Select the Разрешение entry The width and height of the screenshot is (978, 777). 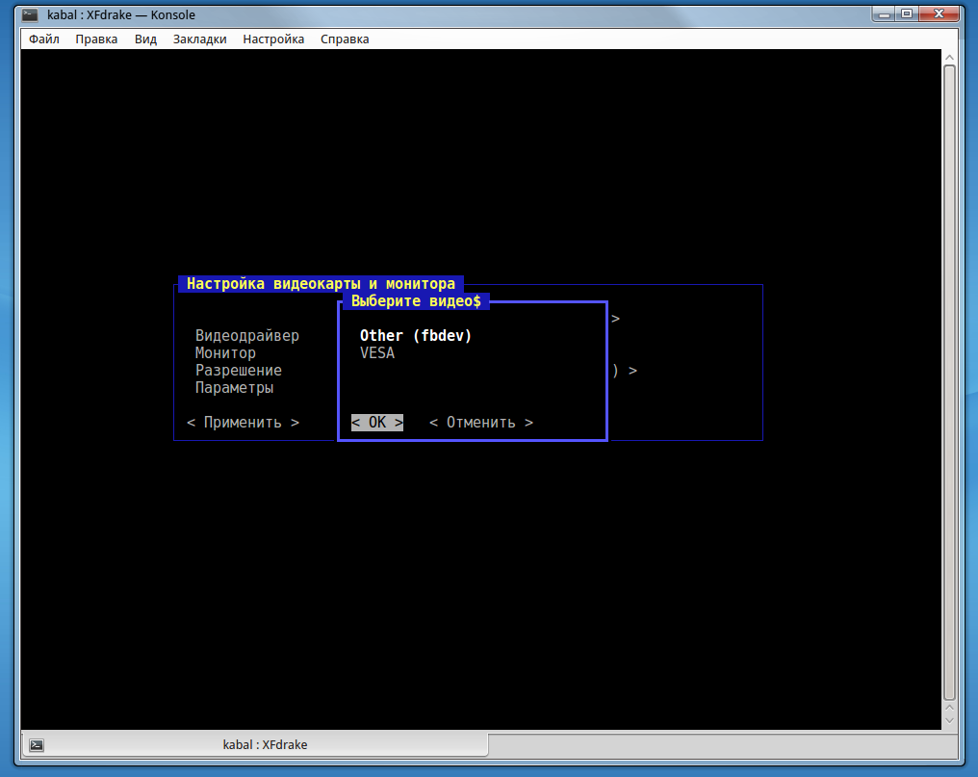[x=239, y=371]
